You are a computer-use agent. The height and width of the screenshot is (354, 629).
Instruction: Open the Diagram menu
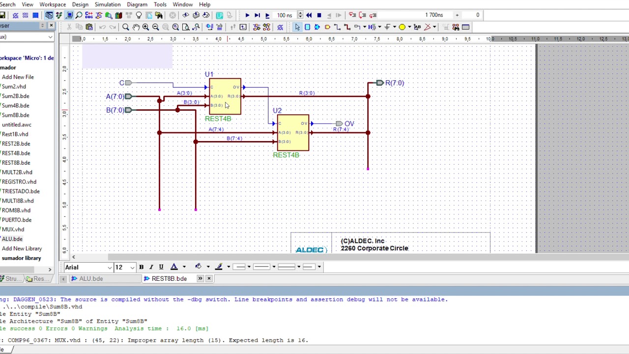point(137,4)
